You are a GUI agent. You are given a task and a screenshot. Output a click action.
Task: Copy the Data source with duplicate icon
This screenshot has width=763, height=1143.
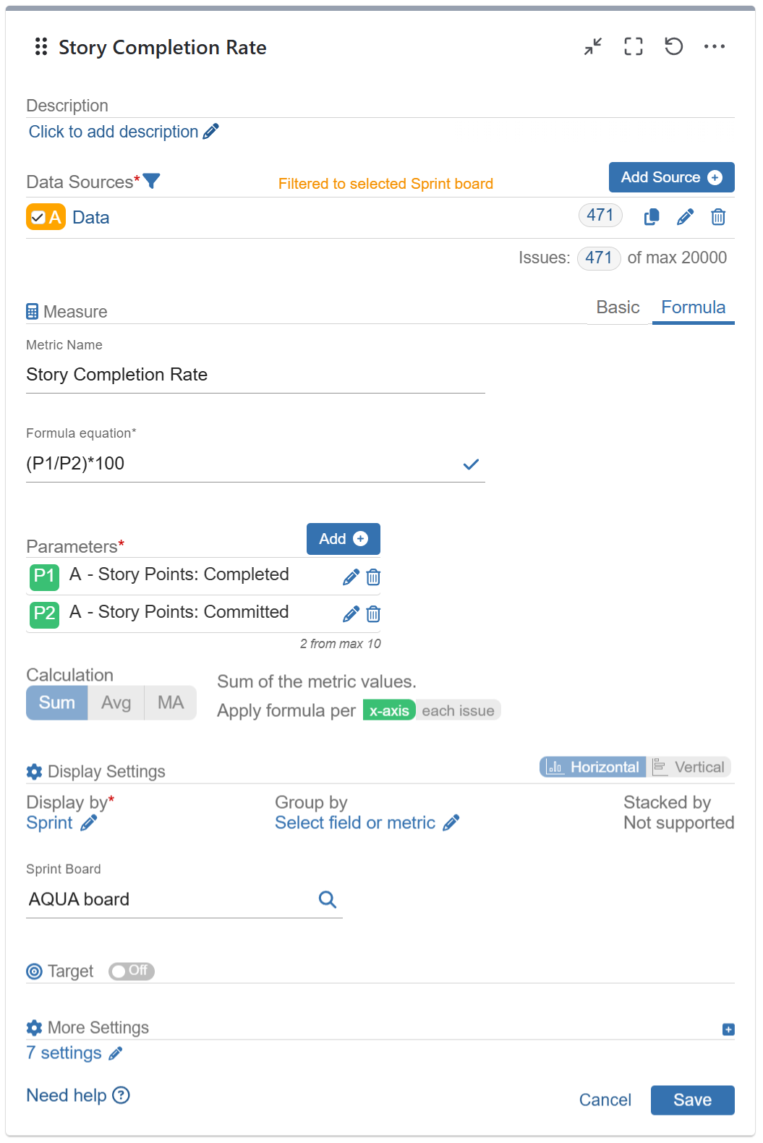pos(652,217)
